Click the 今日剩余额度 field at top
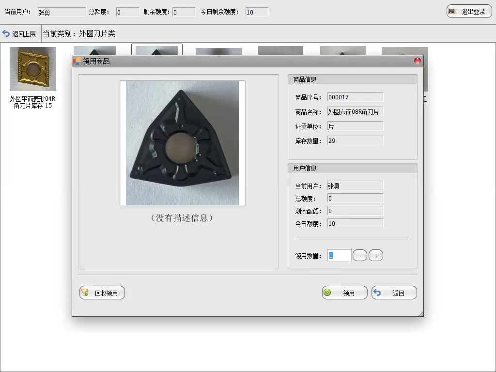Viewport: 496px width, 372px height. click(x=257, y=12)
